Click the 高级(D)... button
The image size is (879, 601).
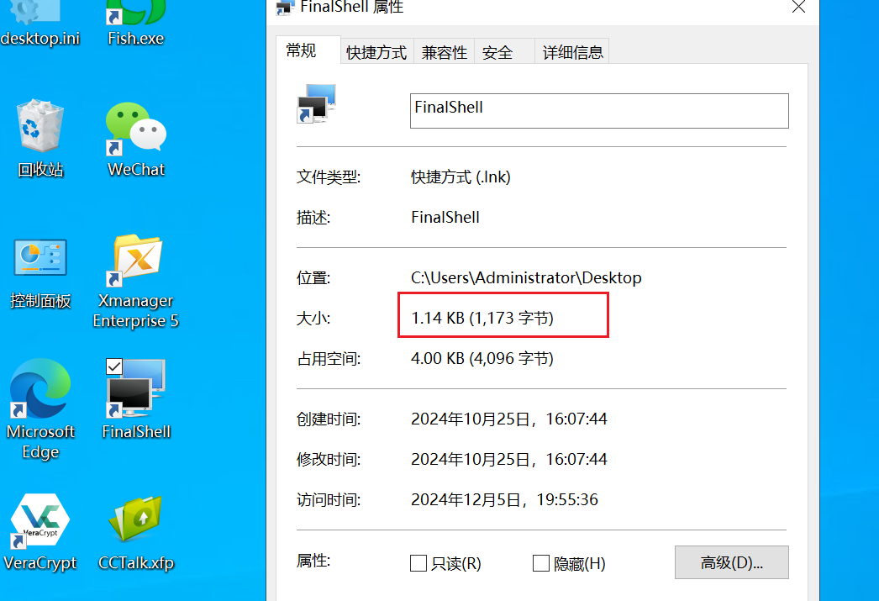click(x=732, y=562)
